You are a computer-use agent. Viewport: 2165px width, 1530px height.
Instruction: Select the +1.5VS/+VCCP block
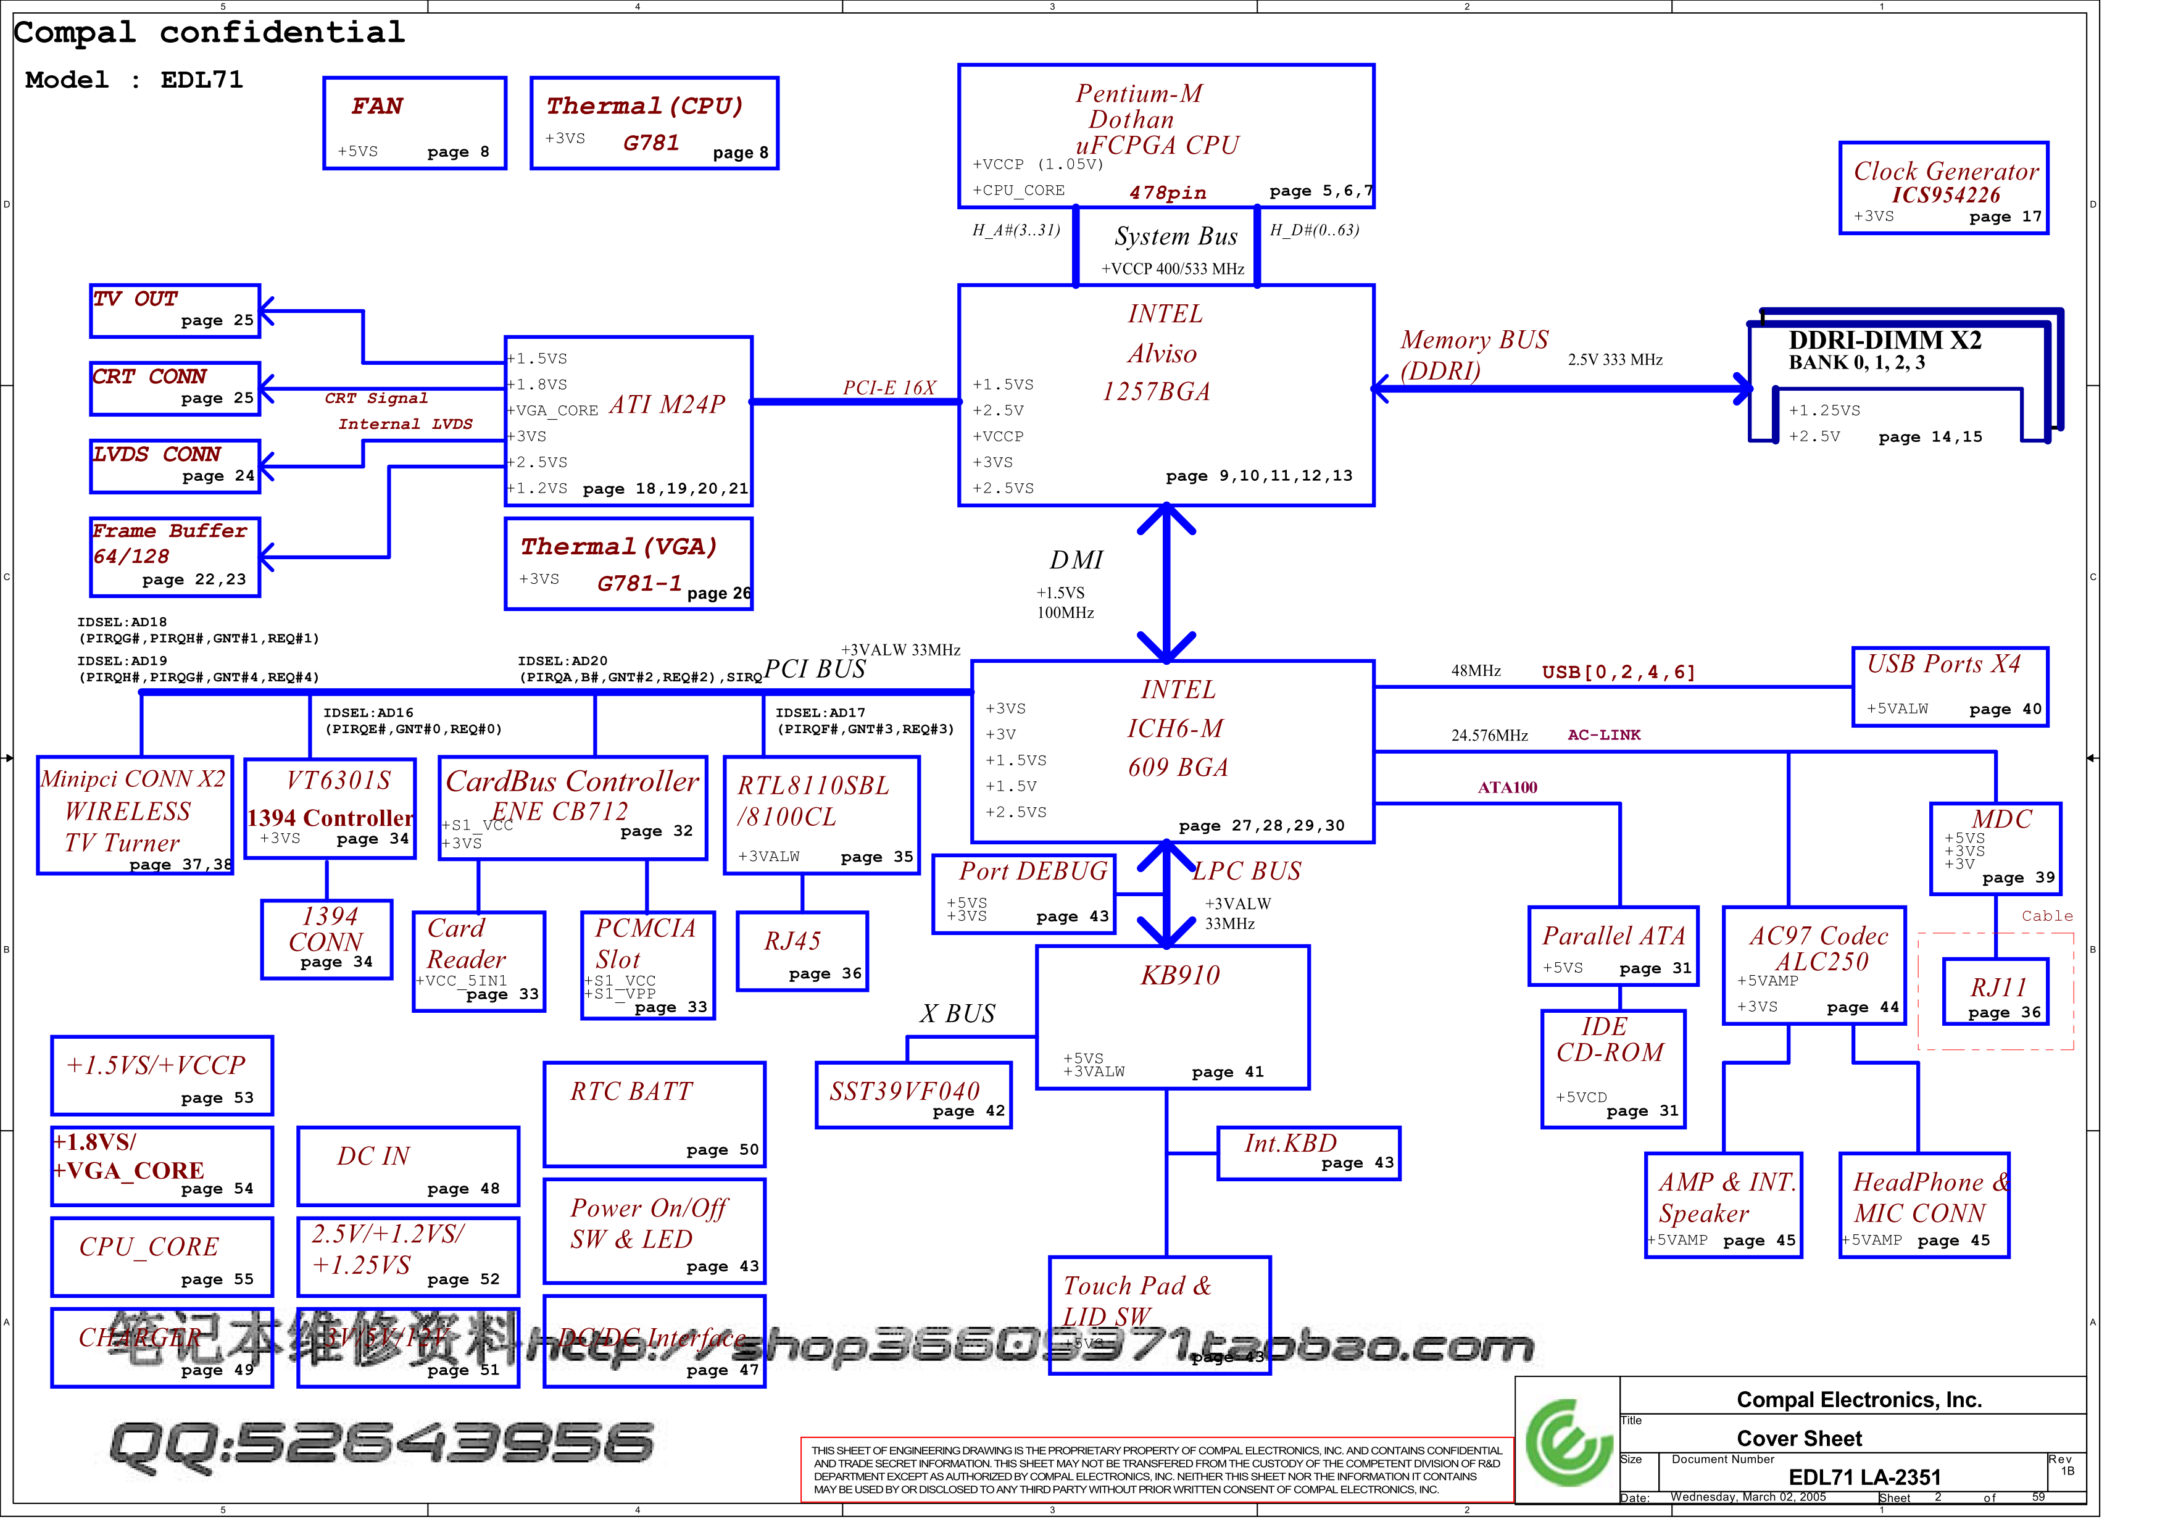[161, 1076]
